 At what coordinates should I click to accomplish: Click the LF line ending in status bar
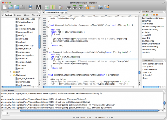(90, 117)
